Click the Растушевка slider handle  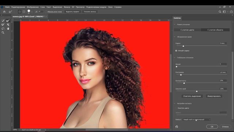(x=181, y=75)
